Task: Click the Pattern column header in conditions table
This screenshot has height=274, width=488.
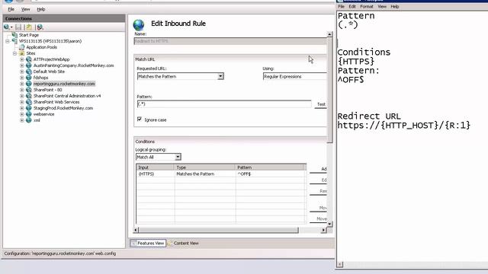Action: [x=270, y=167]
